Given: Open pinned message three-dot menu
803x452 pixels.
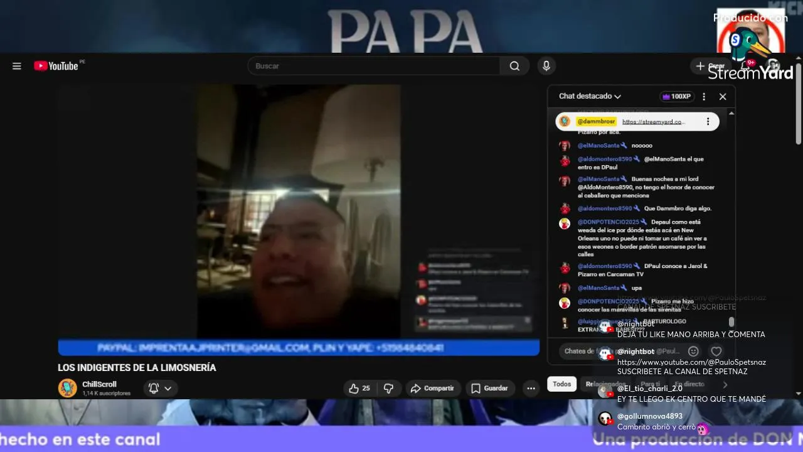Looking at the screenshot, I should (708, 122).
